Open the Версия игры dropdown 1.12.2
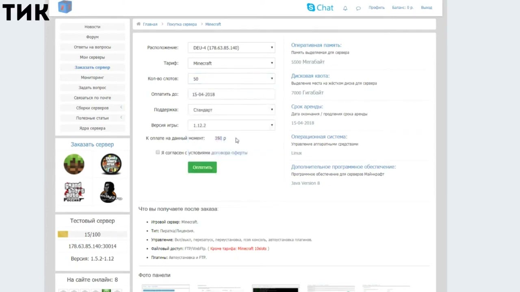The image size is (520, 292). tap(231, 125)
